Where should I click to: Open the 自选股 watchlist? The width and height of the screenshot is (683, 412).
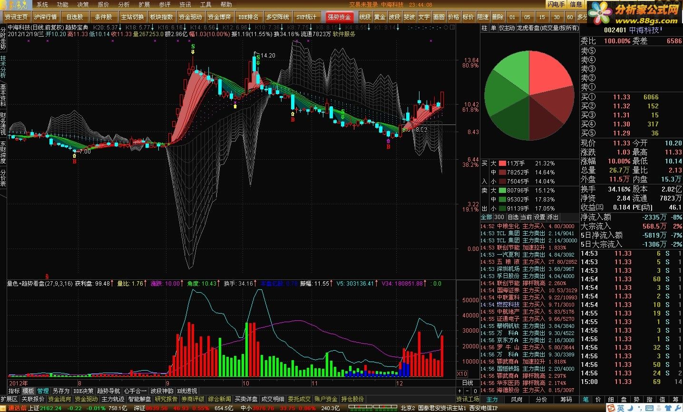[x=75, y=17]
